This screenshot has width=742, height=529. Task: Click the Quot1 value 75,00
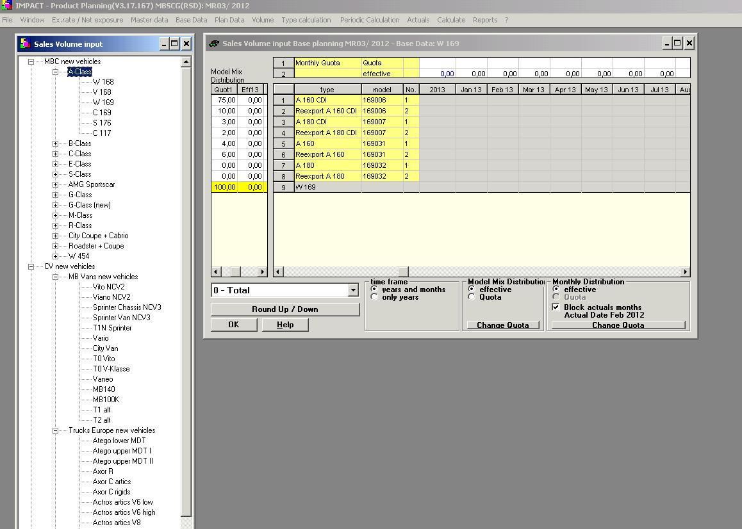[x=224, y=100]
